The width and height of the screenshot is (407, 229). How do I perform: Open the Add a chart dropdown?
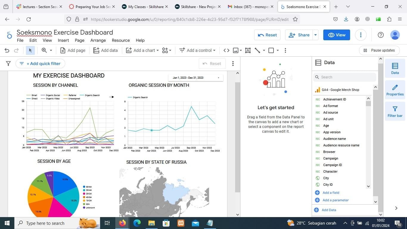coord(142,50)
